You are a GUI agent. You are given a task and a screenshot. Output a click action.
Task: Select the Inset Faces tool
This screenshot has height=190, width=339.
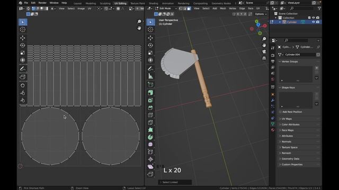pyautogui.click(x=150, y=100)
